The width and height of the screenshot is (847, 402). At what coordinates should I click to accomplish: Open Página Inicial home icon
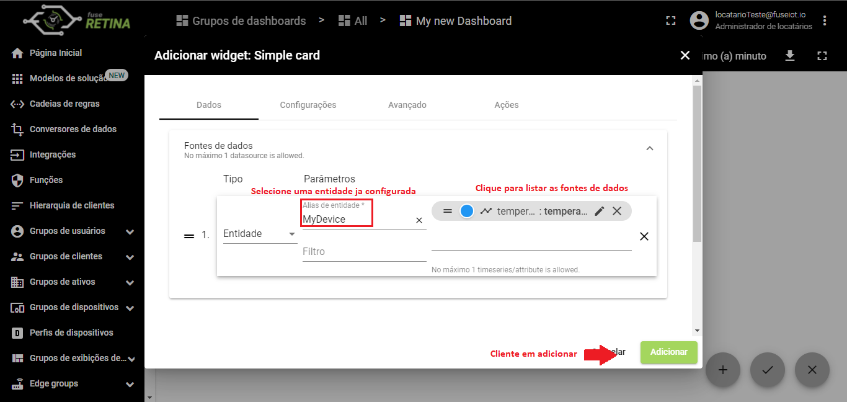click(17, 53)
